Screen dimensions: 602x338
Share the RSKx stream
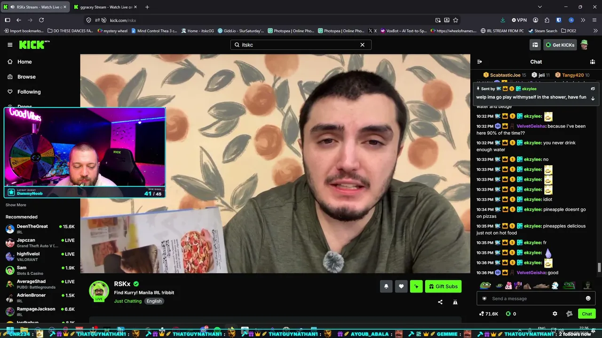440,302
